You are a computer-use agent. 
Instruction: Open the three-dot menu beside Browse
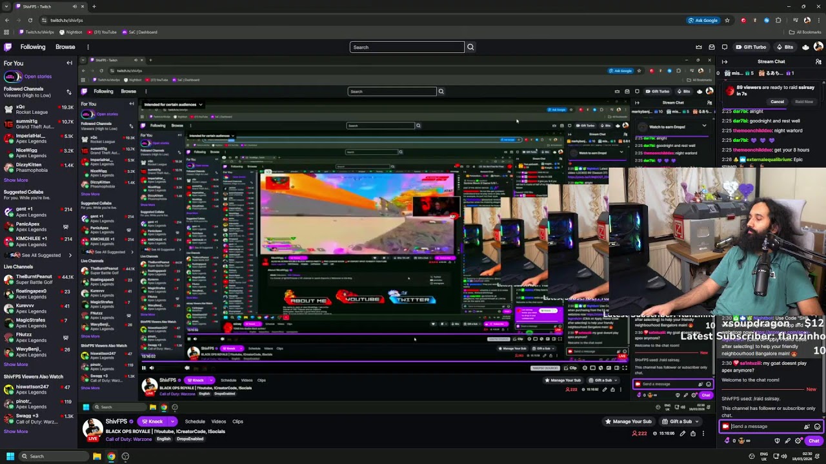[x=88, y=47]
